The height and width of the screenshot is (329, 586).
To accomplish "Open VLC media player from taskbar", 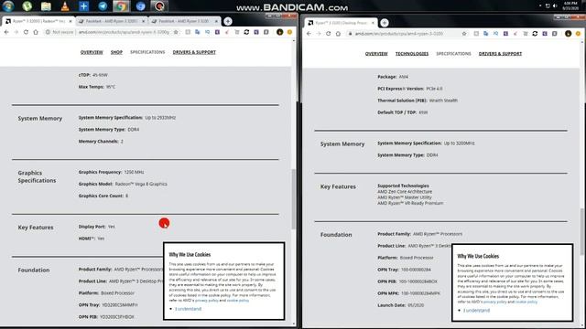I will click(x=65, y=6).
